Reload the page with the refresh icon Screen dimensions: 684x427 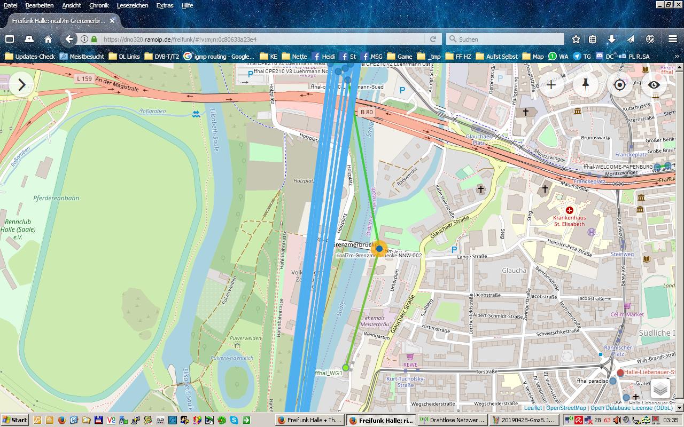(x=433, y=39)
